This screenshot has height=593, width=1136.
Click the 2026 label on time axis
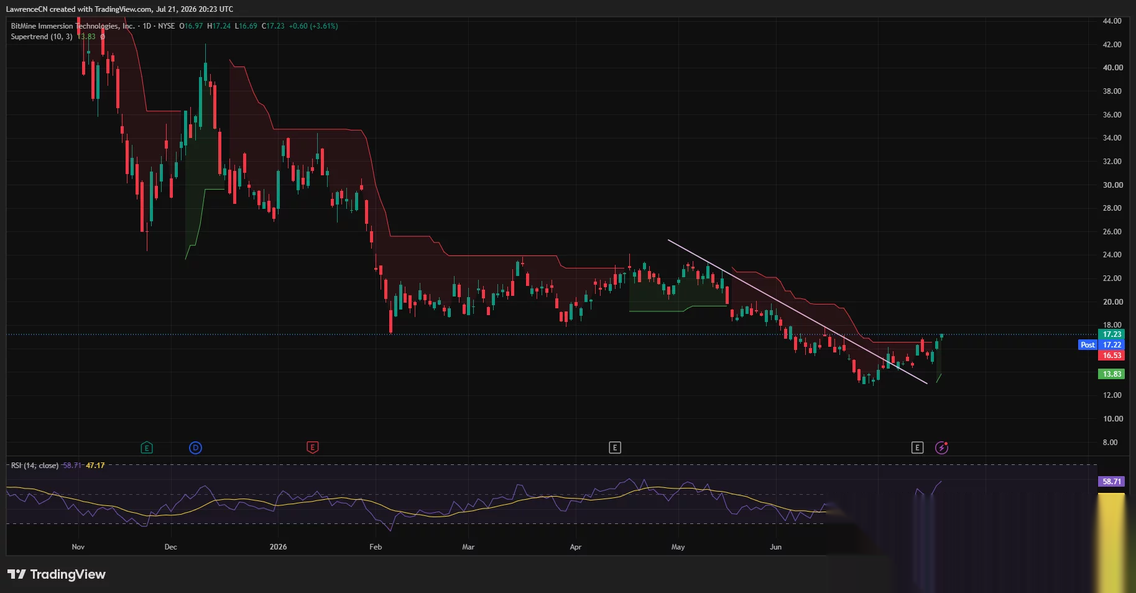click(278, 547)
